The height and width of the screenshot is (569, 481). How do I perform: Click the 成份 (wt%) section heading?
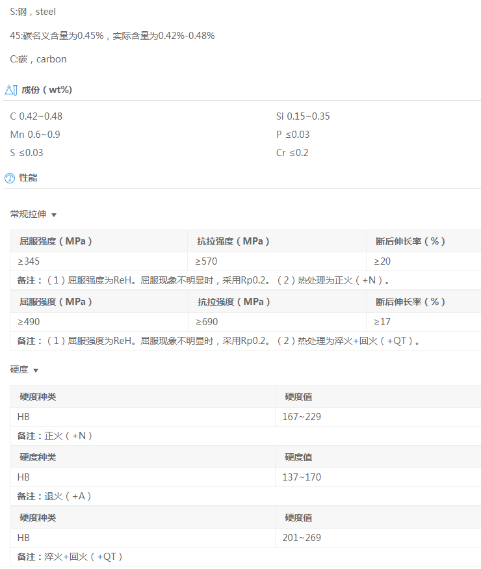coord(46,90)
